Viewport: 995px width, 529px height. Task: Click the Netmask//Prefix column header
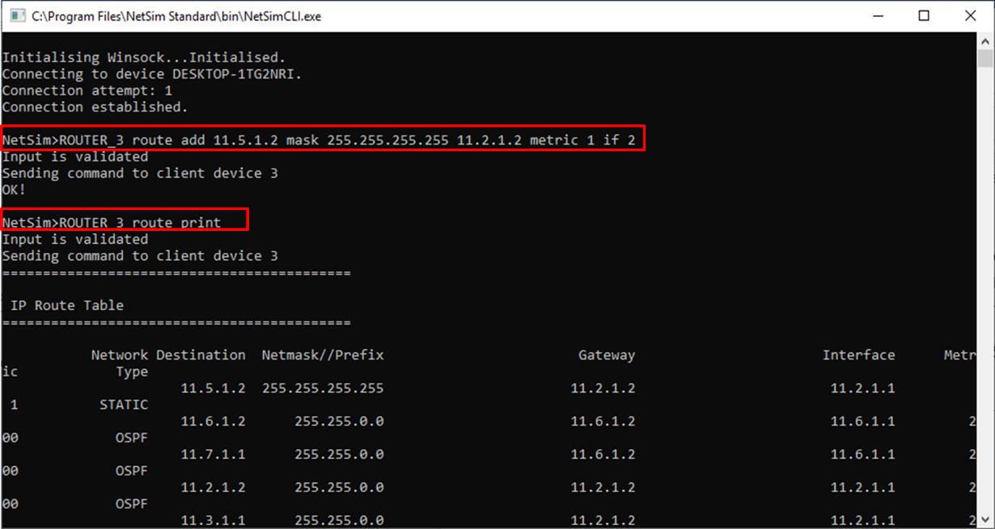pyautogui.click(x=322, y=355)
